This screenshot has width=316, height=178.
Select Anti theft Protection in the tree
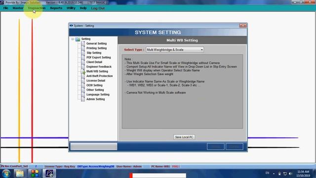(99, 76)
